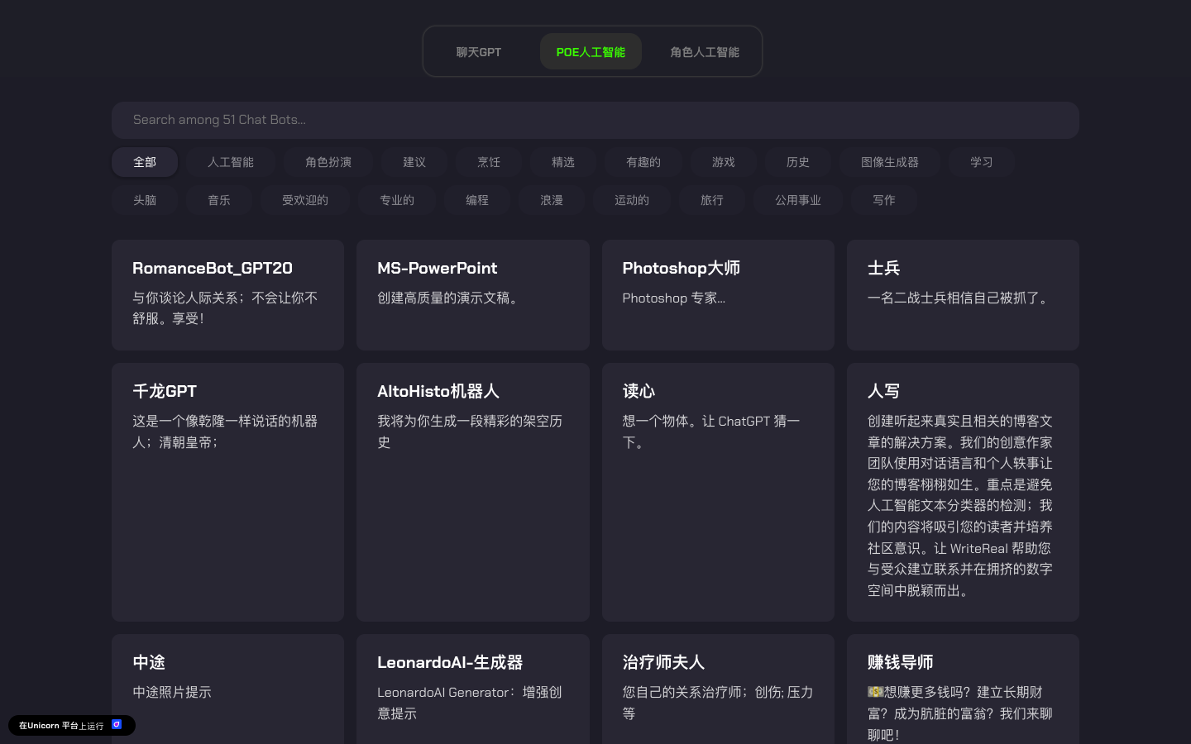Select the 编程 filter chip
Viewport: 1191px width, 744px height.
coord(477,200)
